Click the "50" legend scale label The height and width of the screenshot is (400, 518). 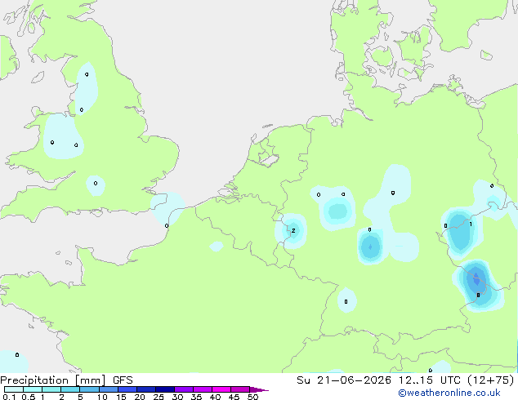(x=252, y=397)
